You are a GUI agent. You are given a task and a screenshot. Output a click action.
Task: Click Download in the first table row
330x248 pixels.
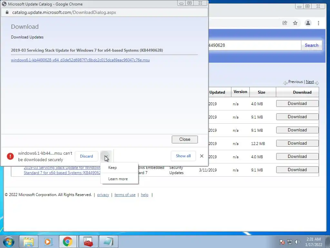[297, 104]
